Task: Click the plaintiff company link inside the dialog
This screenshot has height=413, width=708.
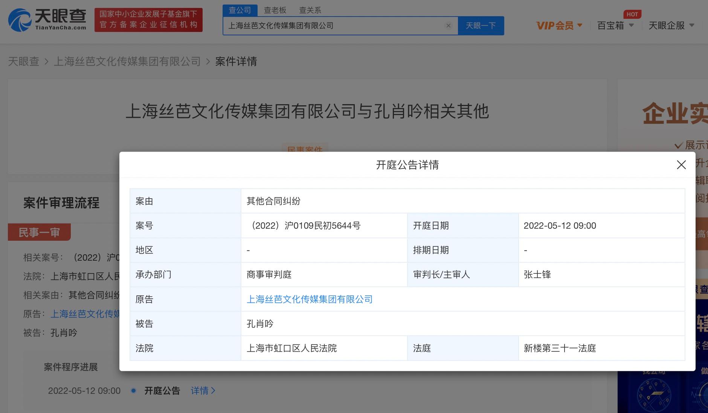Action: coord(310,299)
